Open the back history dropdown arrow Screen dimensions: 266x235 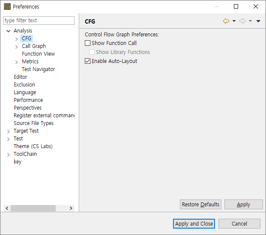(234, 21)
